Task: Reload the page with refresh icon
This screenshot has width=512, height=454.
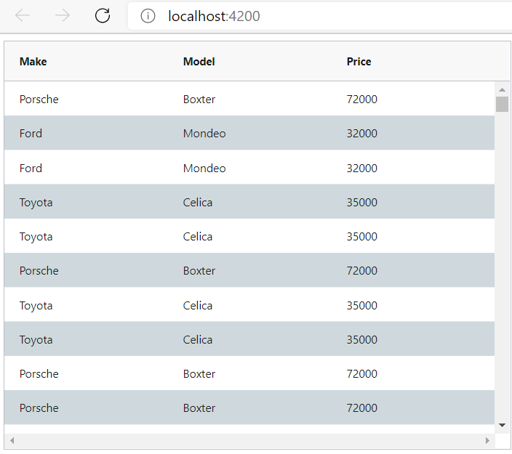Action: point(103,15)
